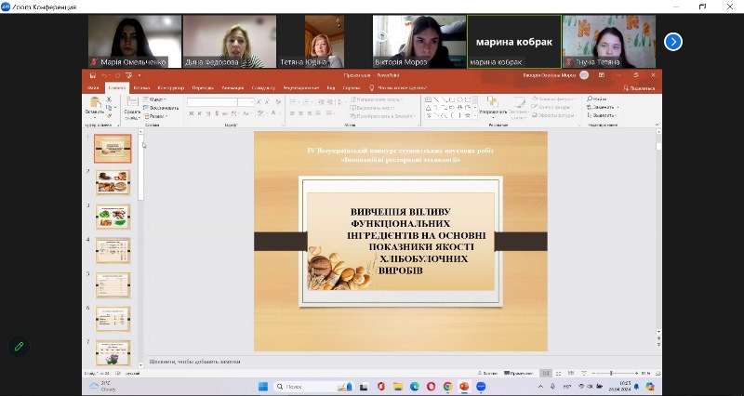Click the green Zoom annotation pencil button
This screenshot has height=396, width=744.
[x=18, y=347]
